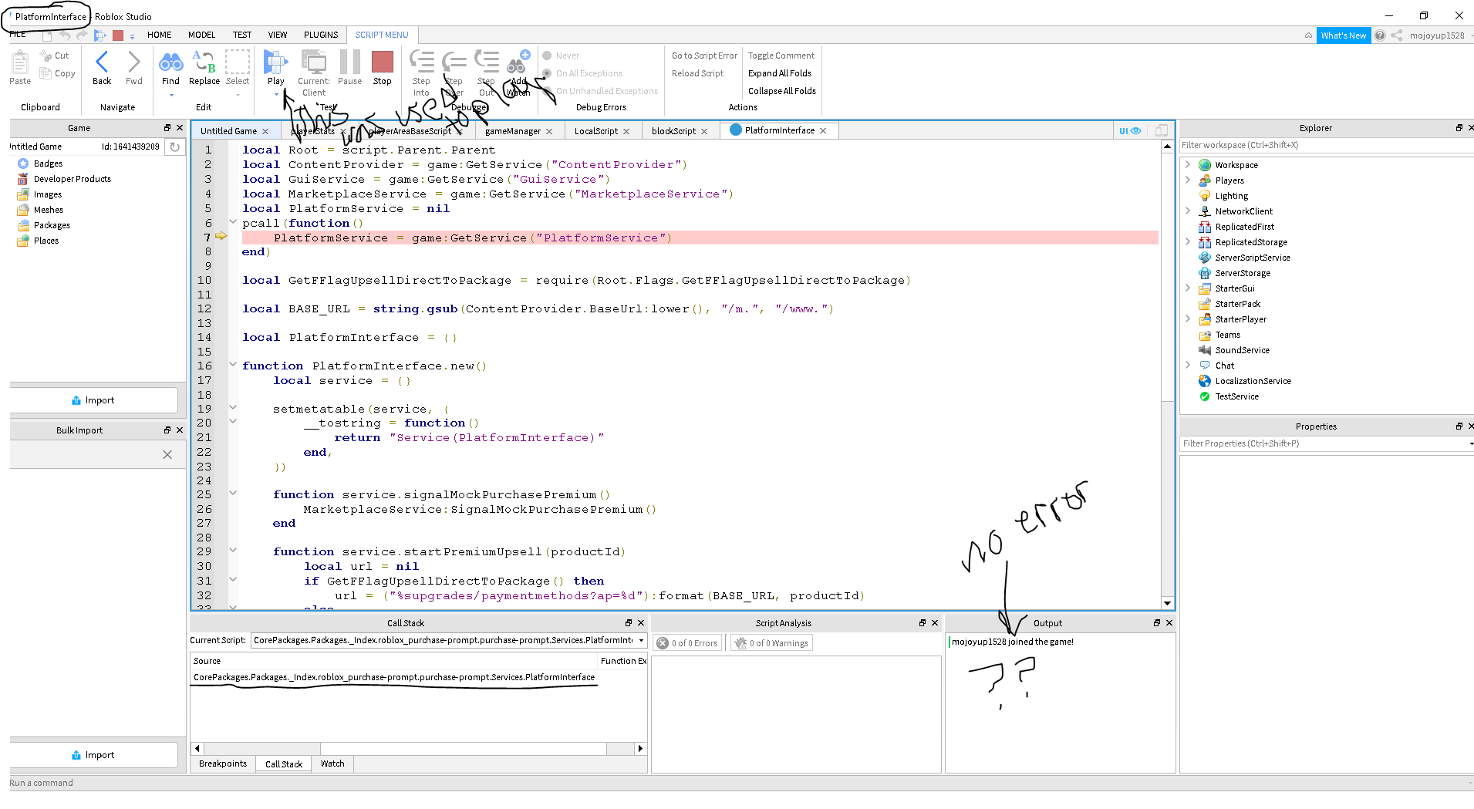Toggle the 0 of 0 Warnings filter
The image size is (1474, 809).
point(771,643)
